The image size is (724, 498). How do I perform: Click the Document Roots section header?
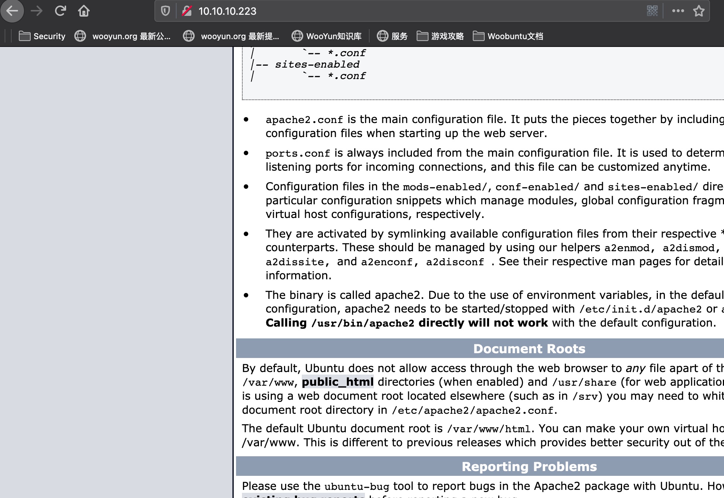click(529, 349)
